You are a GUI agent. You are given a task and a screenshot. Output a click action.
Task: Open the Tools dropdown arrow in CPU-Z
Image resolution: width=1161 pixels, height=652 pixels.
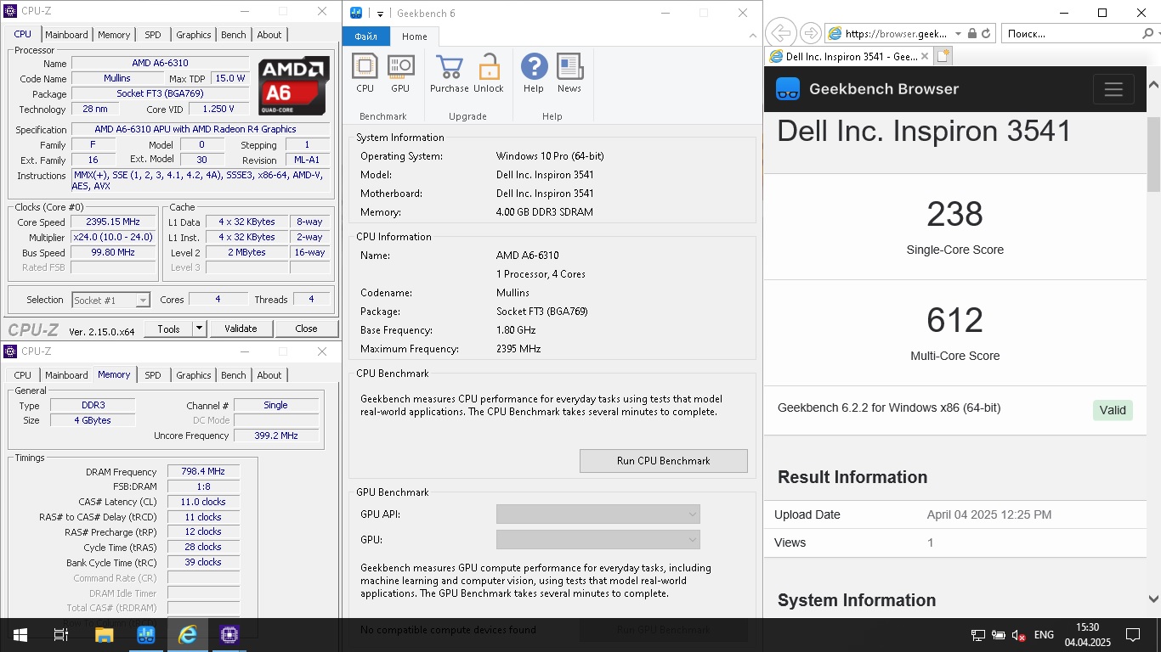tap(199, 329)
